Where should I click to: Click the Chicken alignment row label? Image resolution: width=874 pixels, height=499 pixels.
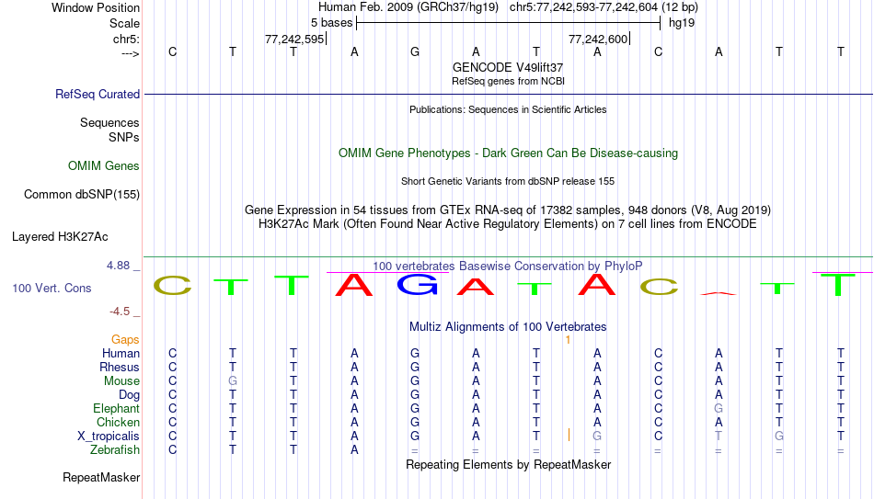click(118, 422)
